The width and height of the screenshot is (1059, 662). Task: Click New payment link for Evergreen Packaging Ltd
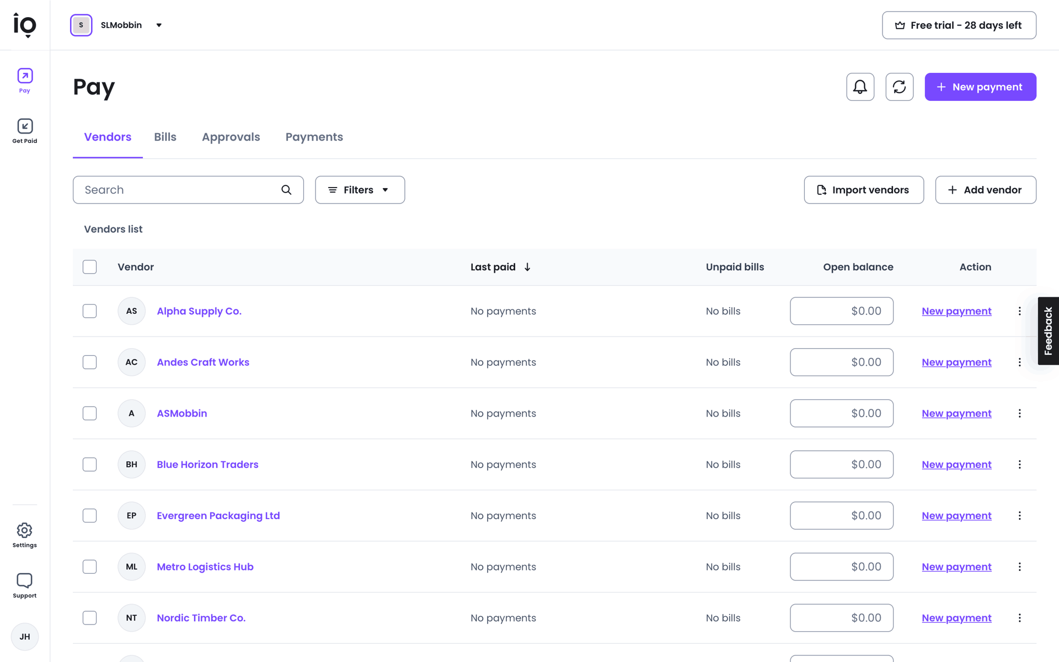[x=956, y=516]
